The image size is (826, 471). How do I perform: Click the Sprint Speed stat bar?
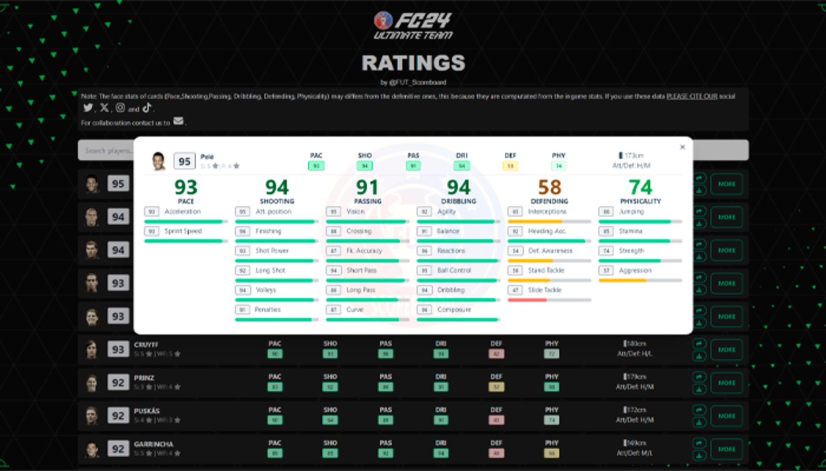tap(186, 241)
